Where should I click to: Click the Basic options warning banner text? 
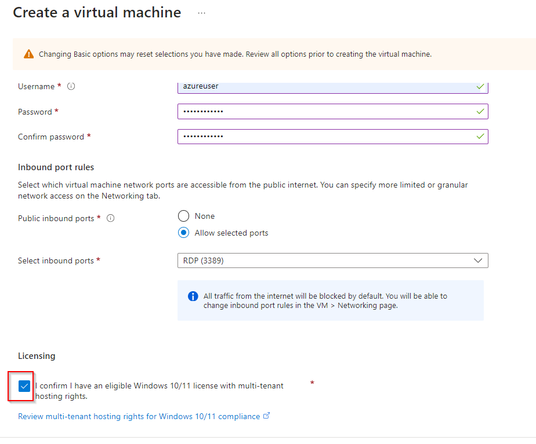point(235,54)
